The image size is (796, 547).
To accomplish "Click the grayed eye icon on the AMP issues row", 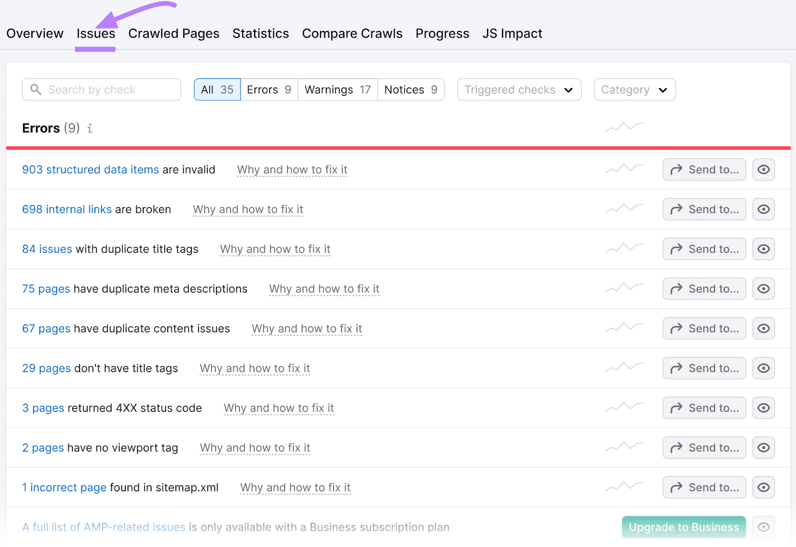I will point(764,527).
